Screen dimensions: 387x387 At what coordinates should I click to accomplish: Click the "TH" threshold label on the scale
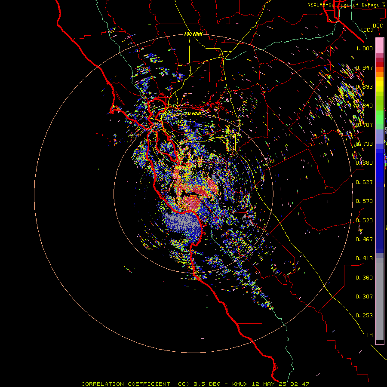(369, 335)
